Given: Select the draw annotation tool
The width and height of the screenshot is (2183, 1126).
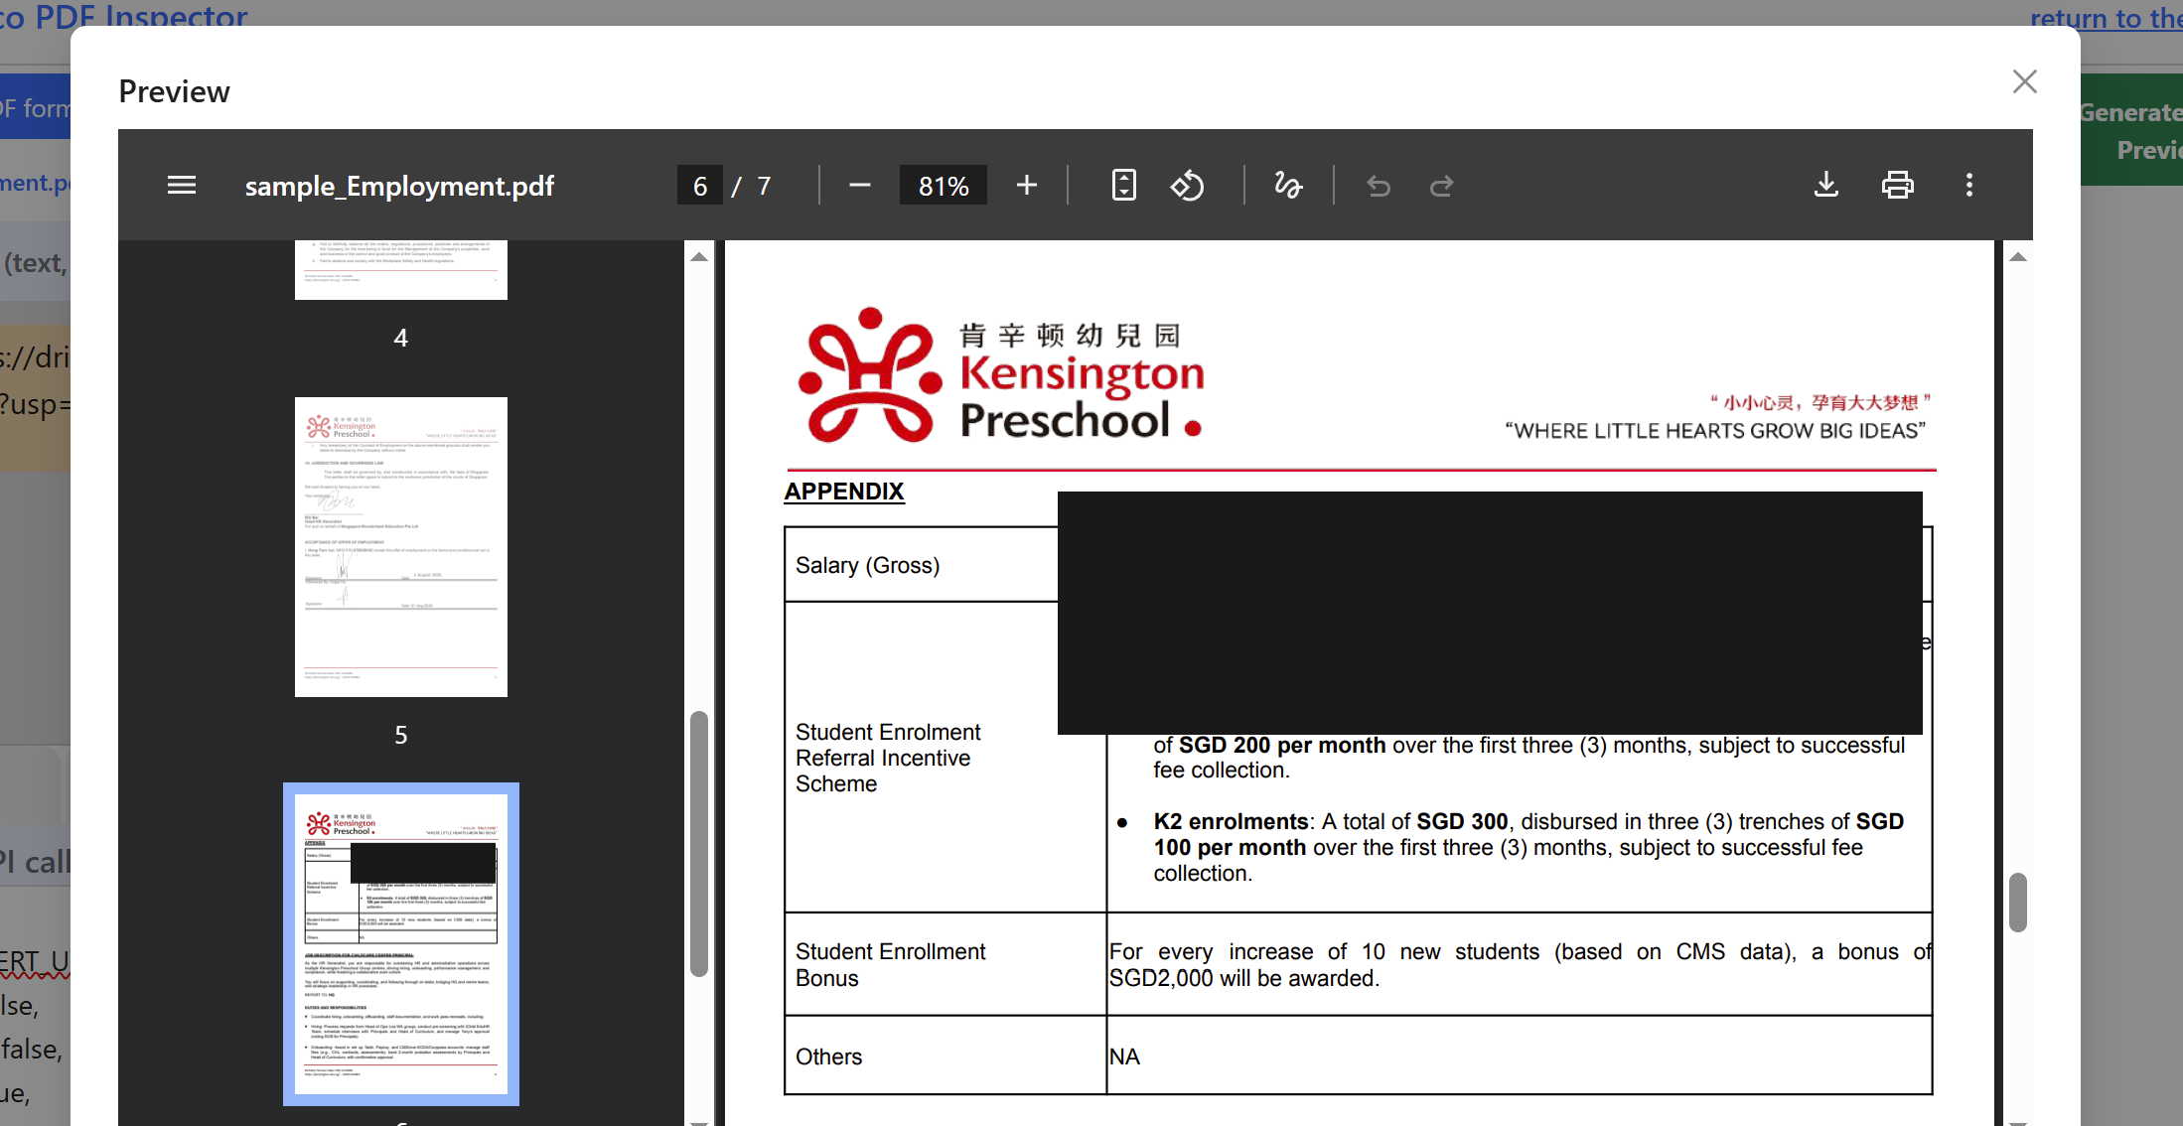Looking at the screenshot, I should 1287,186.
